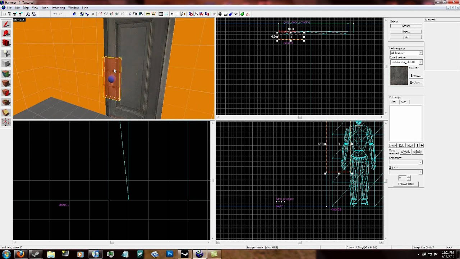The height and width of the screenshot is (259, 460).
Task: Click the VisGroups Edit button
Action: point(401,145)
